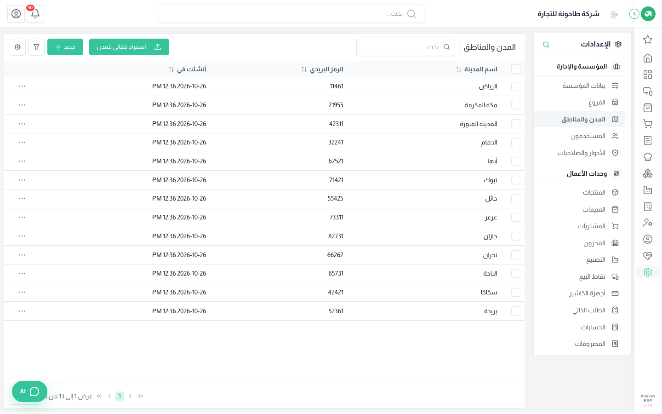The height and width of the screenshot is (414, 662).
Task: Open row actions menu for نجران
Action: coord(22,255)
